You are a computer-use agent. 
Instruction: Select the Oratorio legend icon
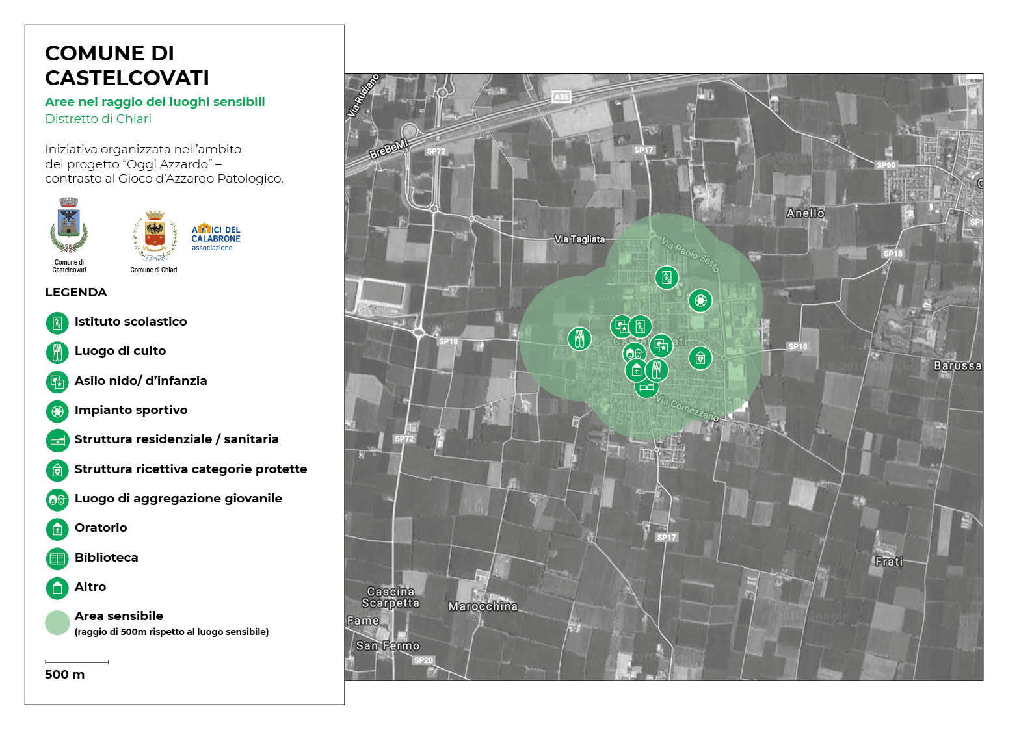57,529
